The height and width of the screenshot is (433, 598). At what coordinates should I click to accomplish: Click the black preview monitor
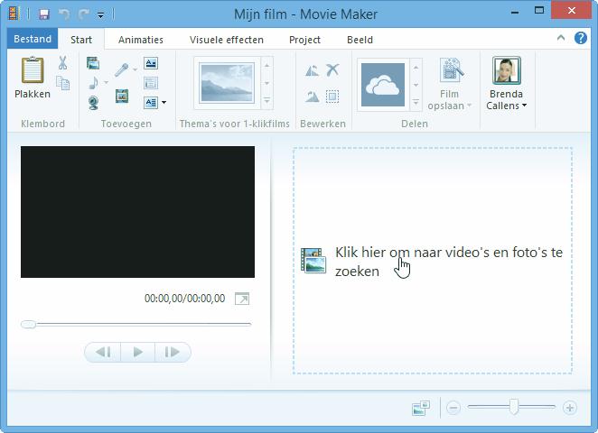[x=137, y=212]
